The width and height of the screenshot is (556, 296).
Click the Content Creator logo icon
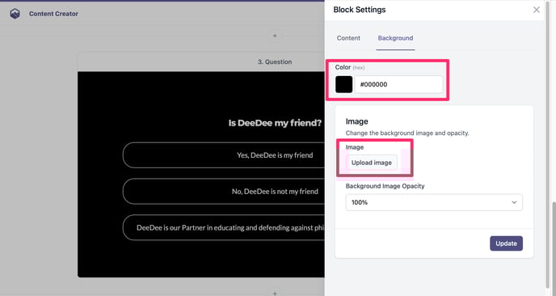tap(15, 14)
